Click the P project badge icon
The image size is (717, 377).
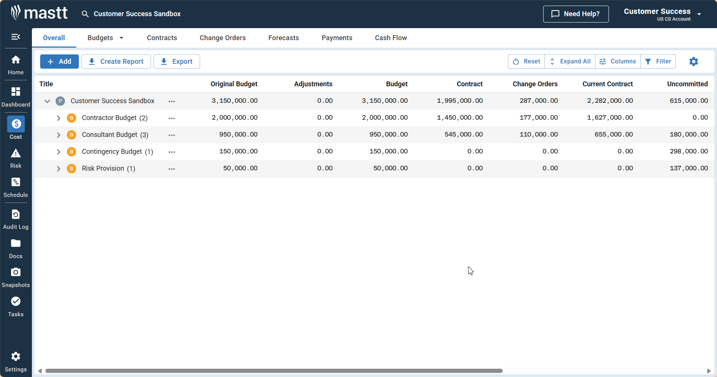click(x=60, y=101)
